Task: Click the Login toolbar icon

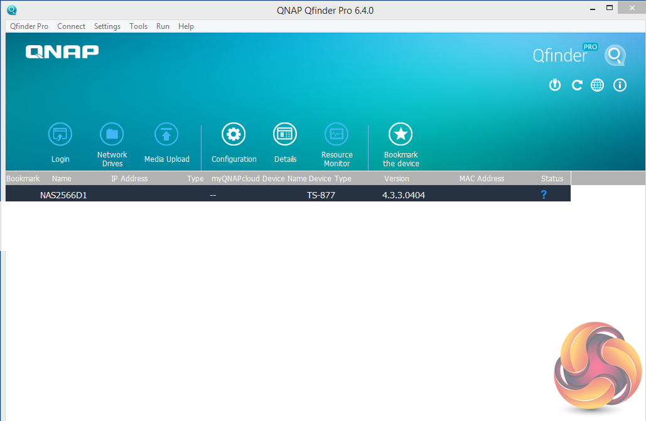Action: 60,134
